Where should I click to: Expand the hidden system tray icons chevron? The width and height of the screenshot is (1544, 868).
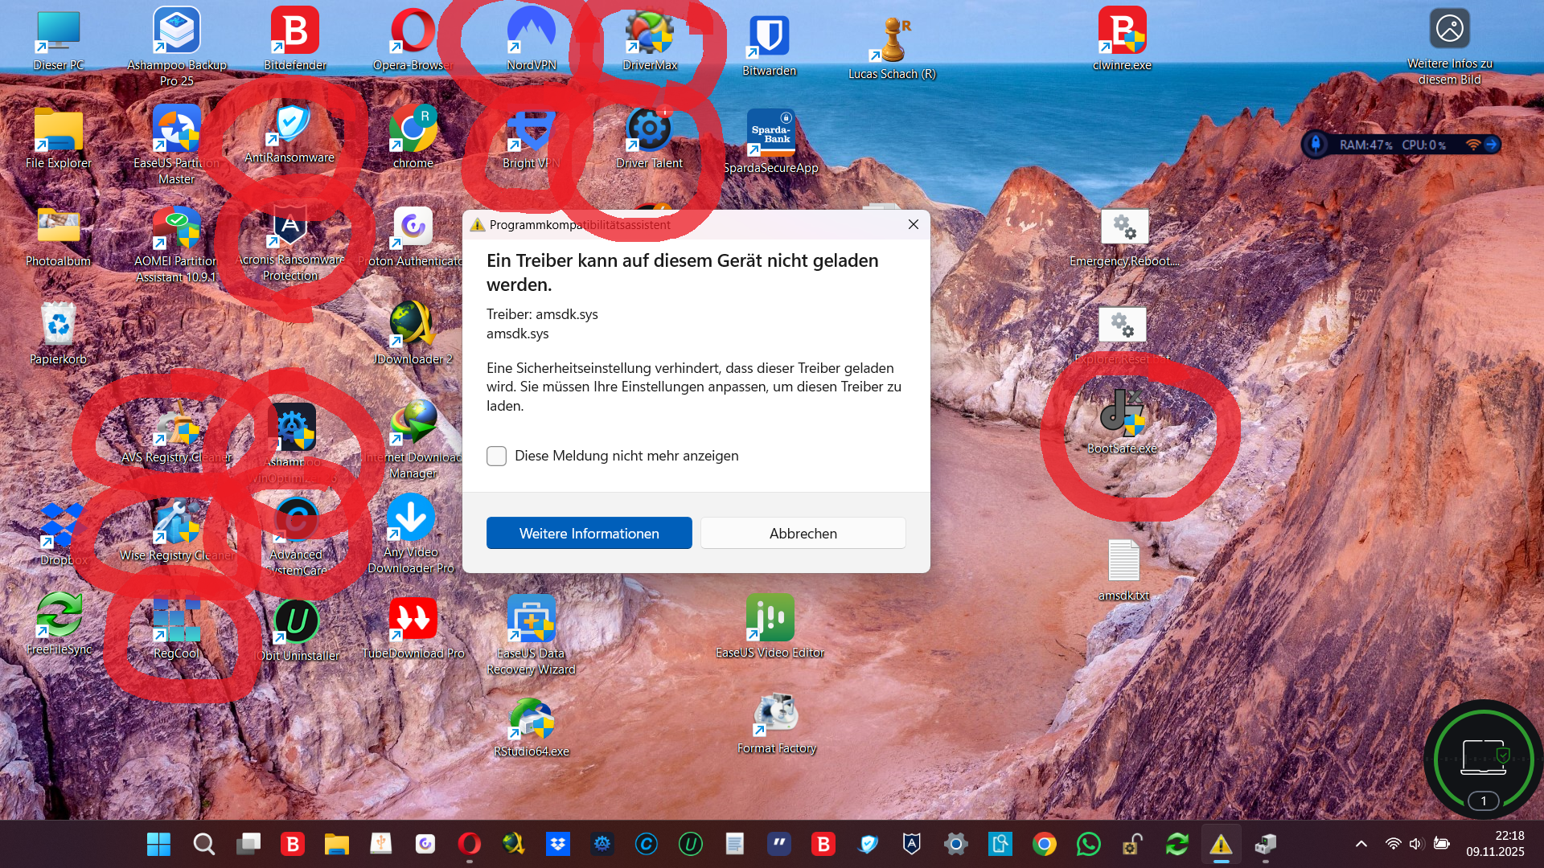click(x=1361, y=844)
